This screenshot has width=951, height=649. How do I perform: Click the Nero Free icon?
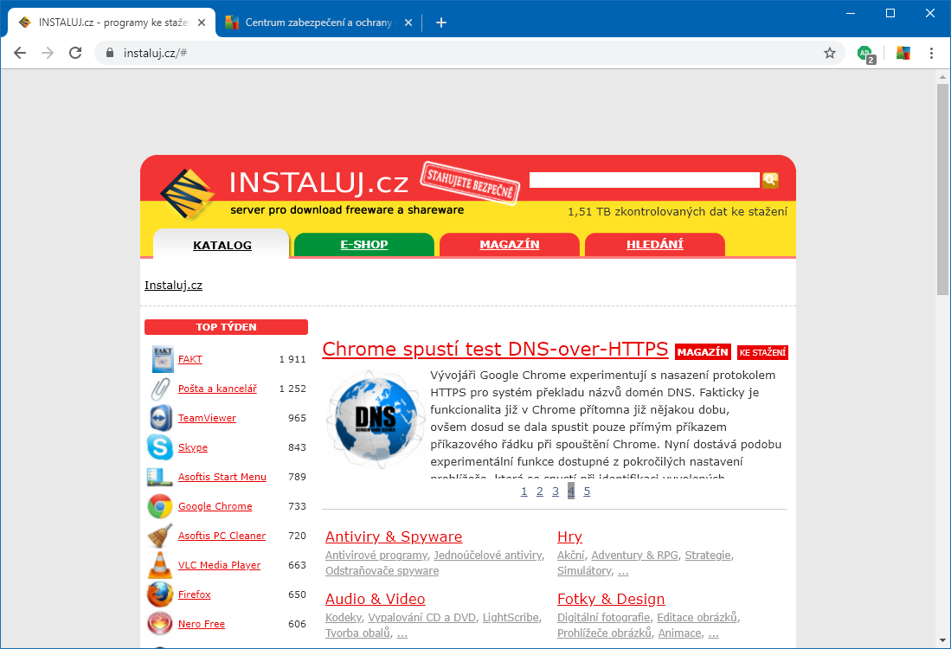point(160,624)
